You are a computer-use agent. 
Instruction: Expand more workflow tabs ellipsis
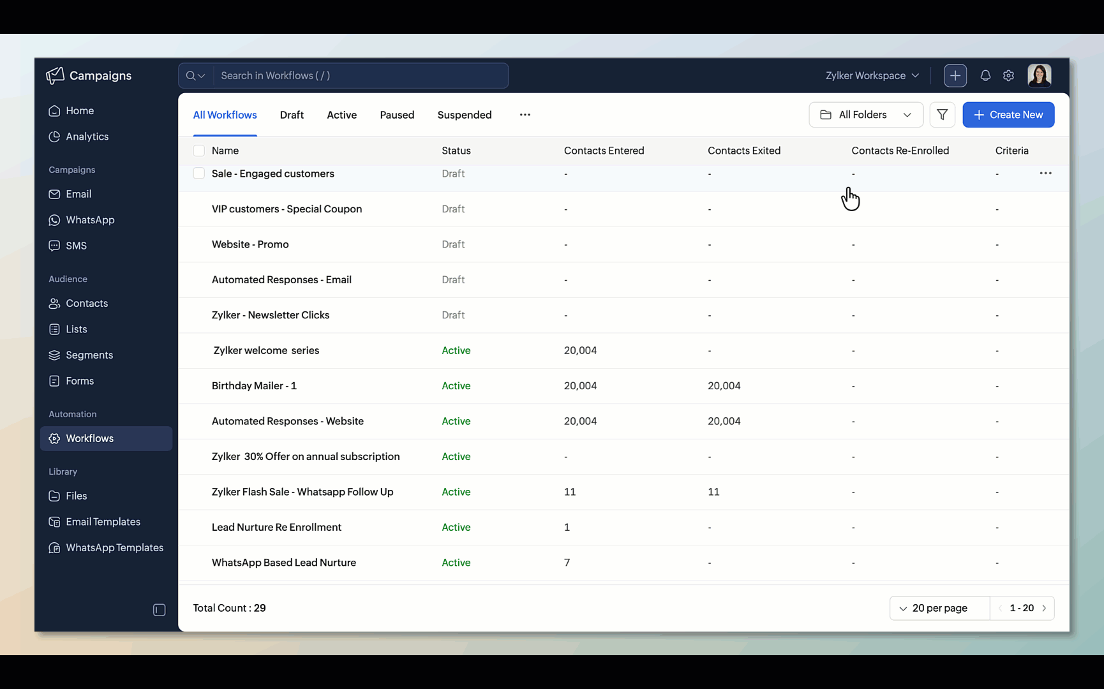click(x=525, y=115)
